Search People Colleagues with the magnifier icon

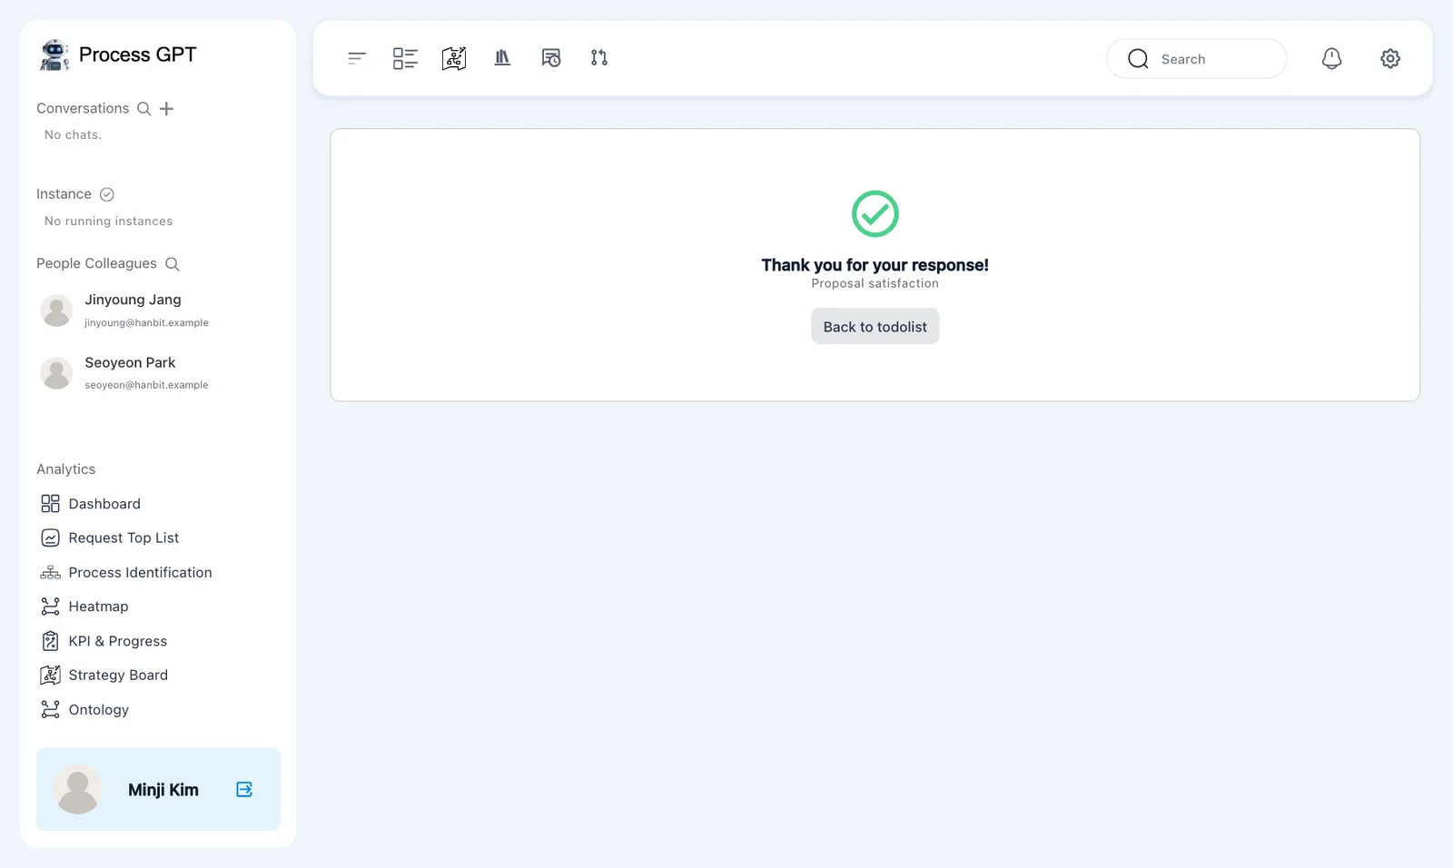coord(172,264)
